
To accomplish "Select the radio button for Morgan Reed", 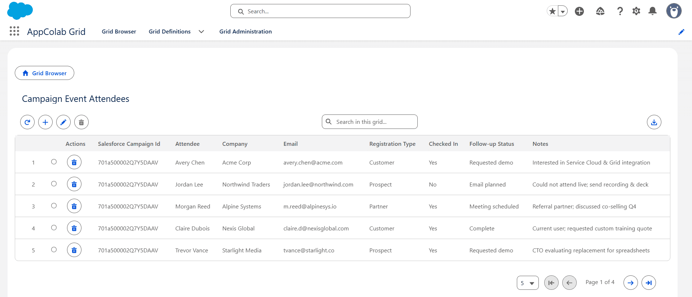I will click(x=54, y=206).
